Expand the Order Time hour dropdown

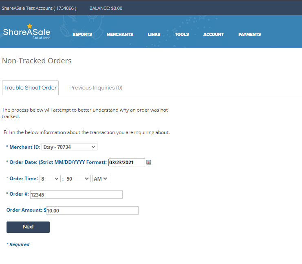click(x=50, y=179)
